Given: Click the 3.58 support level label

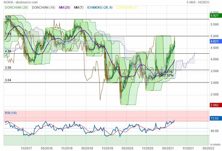Looking at the screenshot, I should coord(8,68).
